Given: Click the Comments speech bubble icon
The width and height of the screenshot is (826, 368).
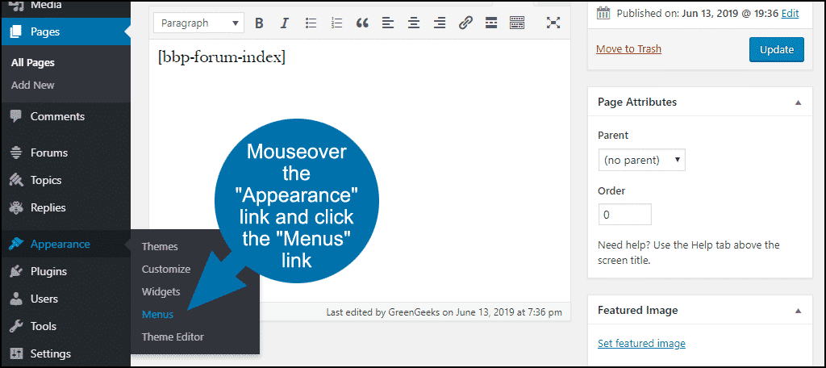Looking at the screenshot, I should 16,116.
